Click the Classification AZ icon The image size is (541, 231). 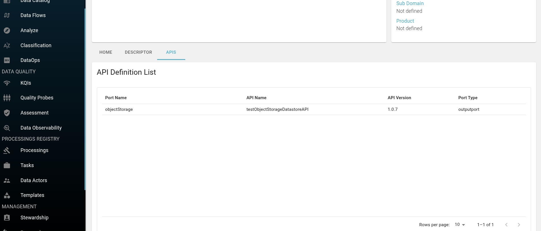7,45
